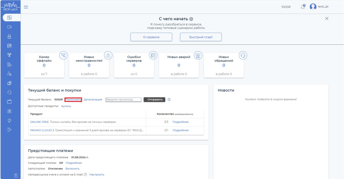The height and width of the screenshot is (179, 344).
Task: Open the headset support icon in the sidebar
Action: (x=9, y=92)
